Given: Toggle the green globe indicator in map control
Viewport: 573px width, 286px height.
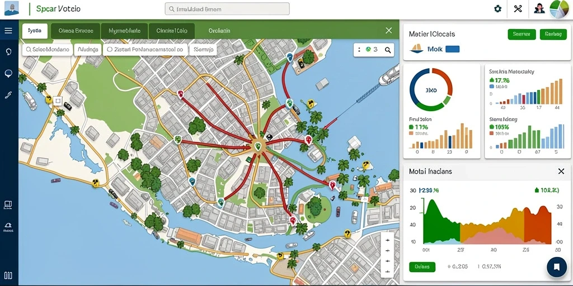Looking at the screenshot, I should point(368,50).
